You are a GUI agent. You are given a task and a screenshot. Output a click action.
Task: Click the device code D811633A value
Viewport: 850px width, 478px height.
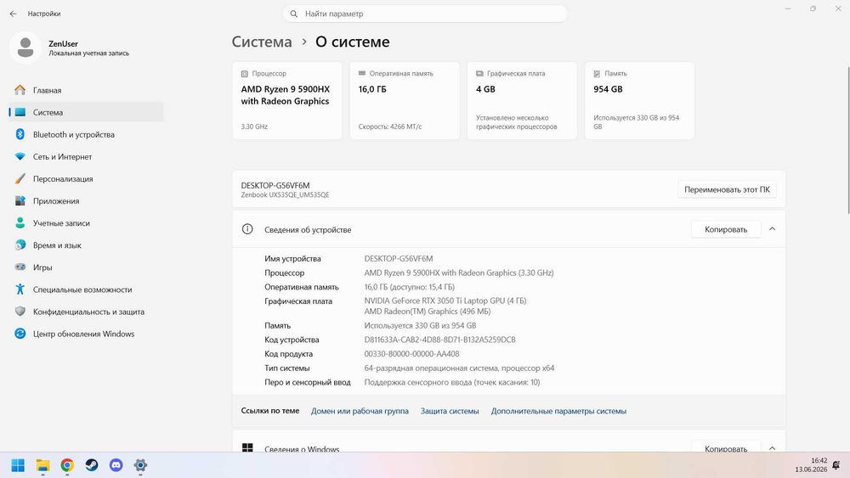coord(439,340)
